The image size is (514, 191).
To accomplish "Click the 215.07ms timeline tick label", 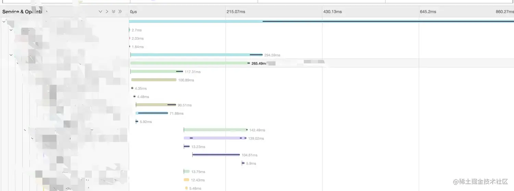I will click(236, 12).
